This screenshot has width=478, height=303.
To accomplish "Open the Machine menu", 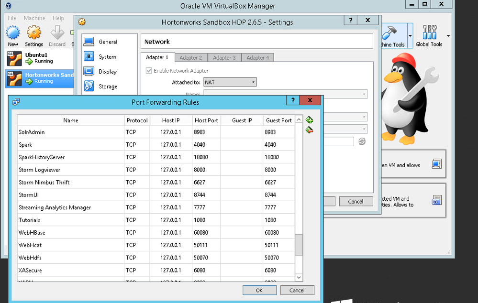I will (x=34, y=18).
